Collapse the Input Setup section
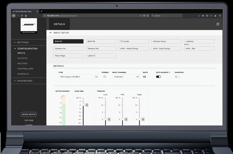 [x=50, y=33]
